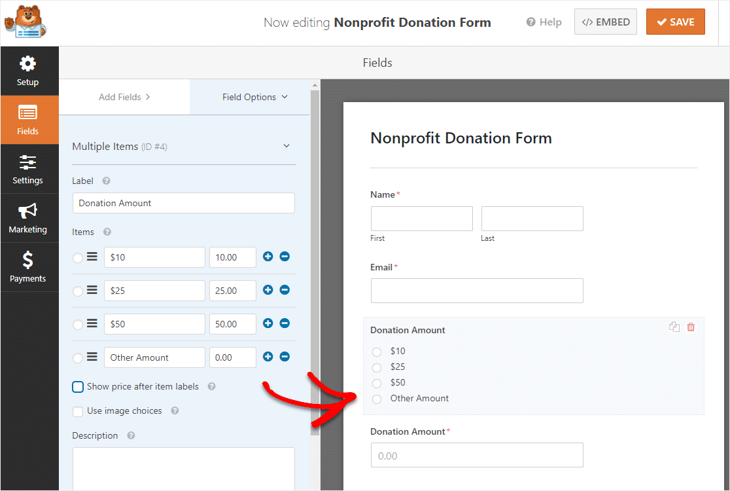This screenshot has height=491, width=730.
Task: Grab the Other Amount row reorder handle
Action: 92,357
